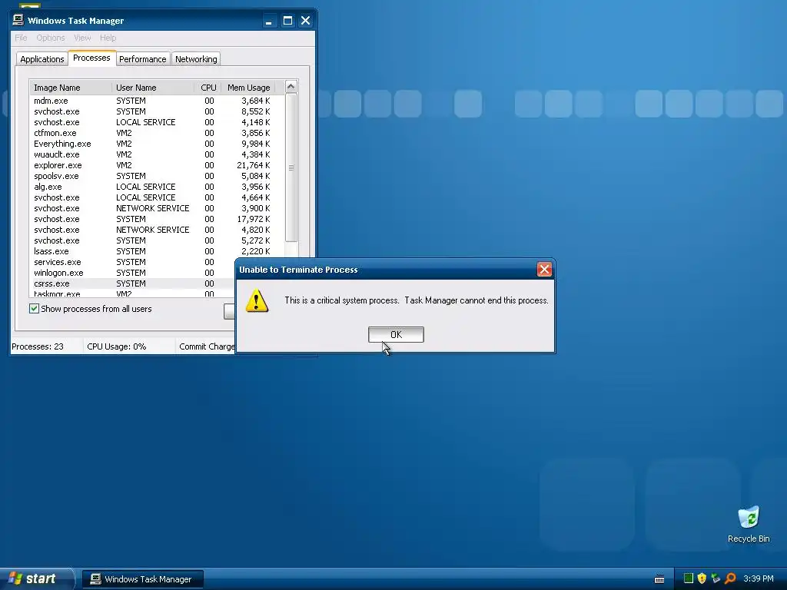The image size is (787, 590).
Task: Click the CPU Usage: 0% status entry
Action: [117, 346]
